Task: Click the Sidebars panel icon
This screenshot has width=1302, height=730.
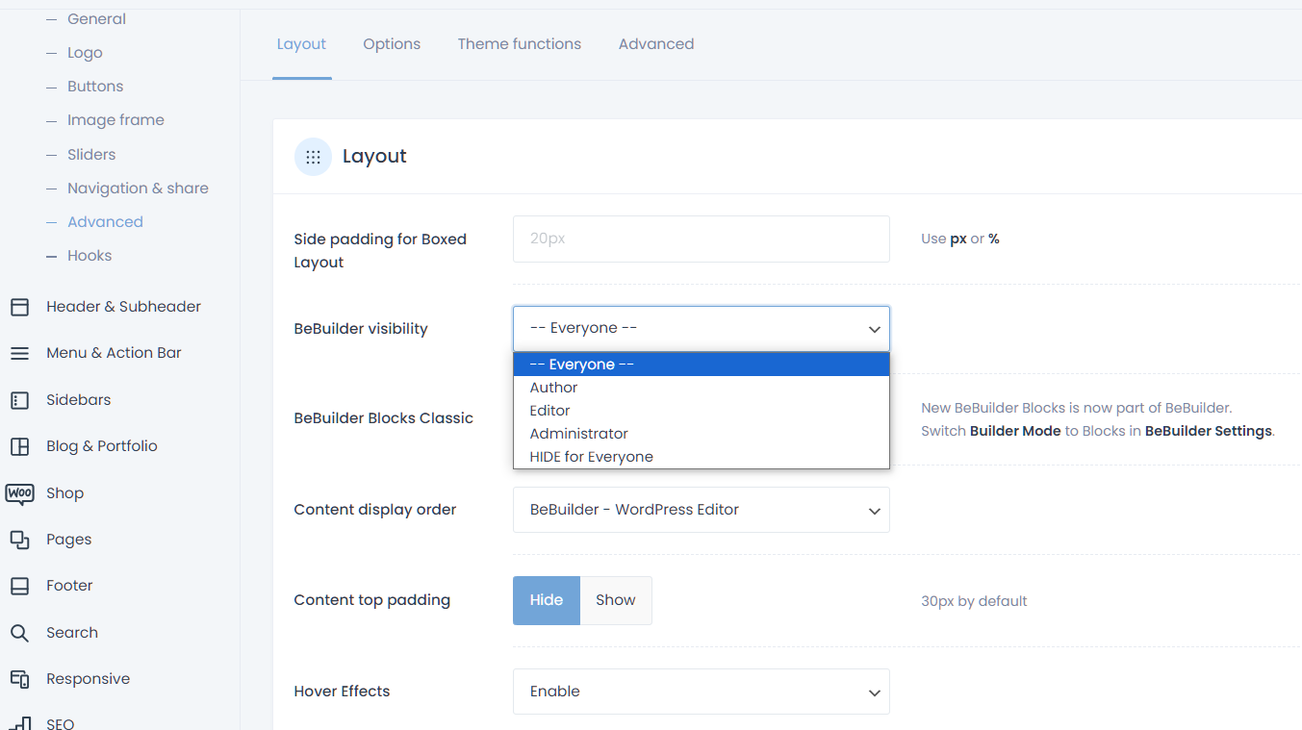Action: [19, 400]
